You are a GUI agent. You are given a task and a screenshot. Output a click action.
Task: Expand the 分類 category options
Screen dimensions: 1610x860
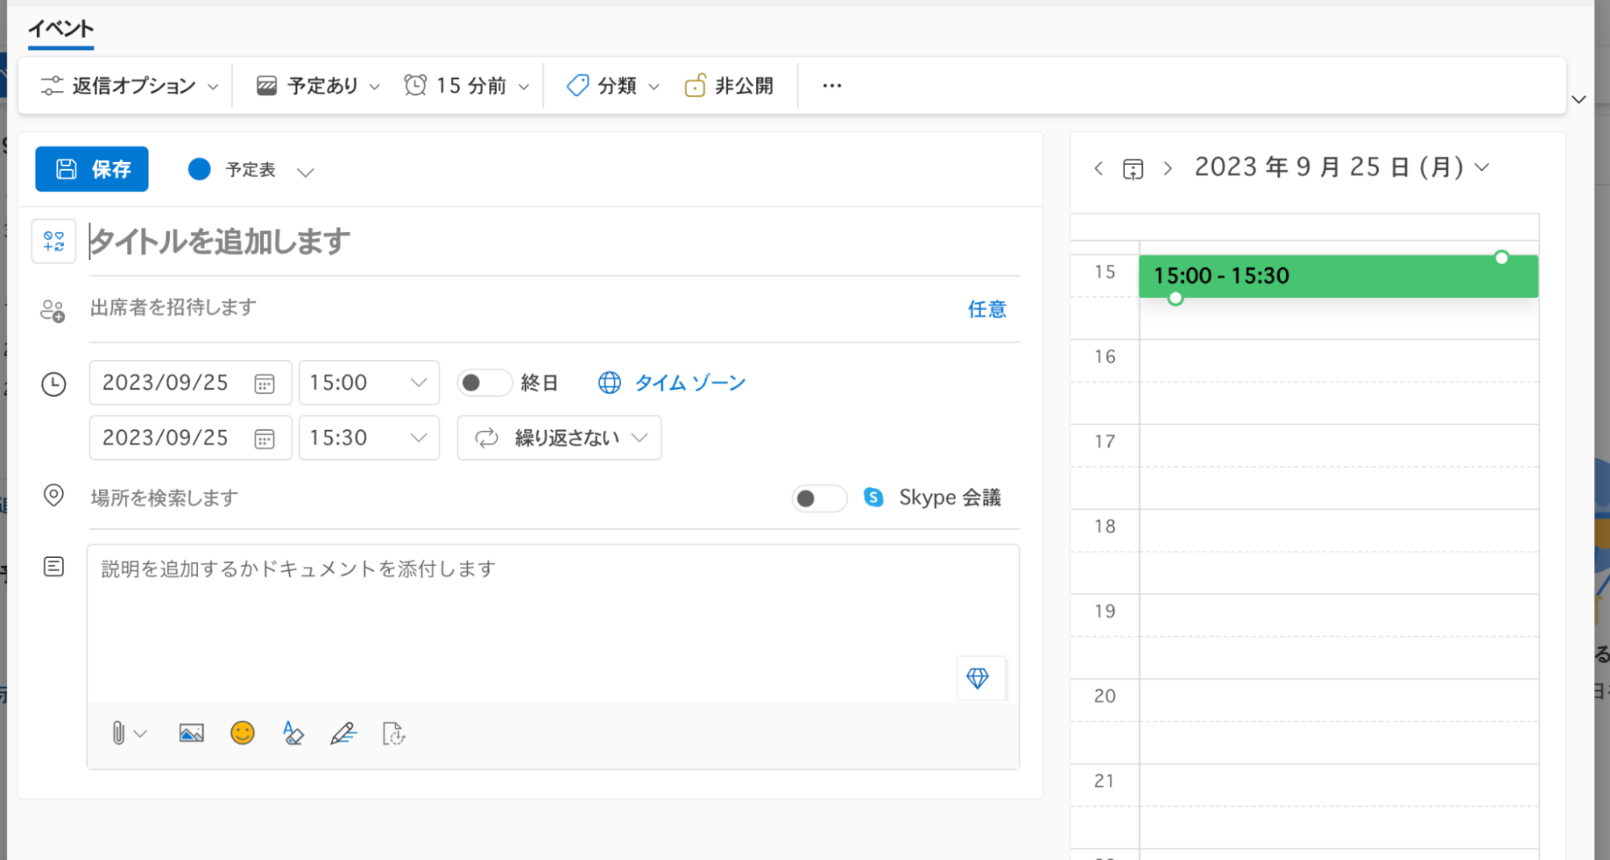(612, 85)
